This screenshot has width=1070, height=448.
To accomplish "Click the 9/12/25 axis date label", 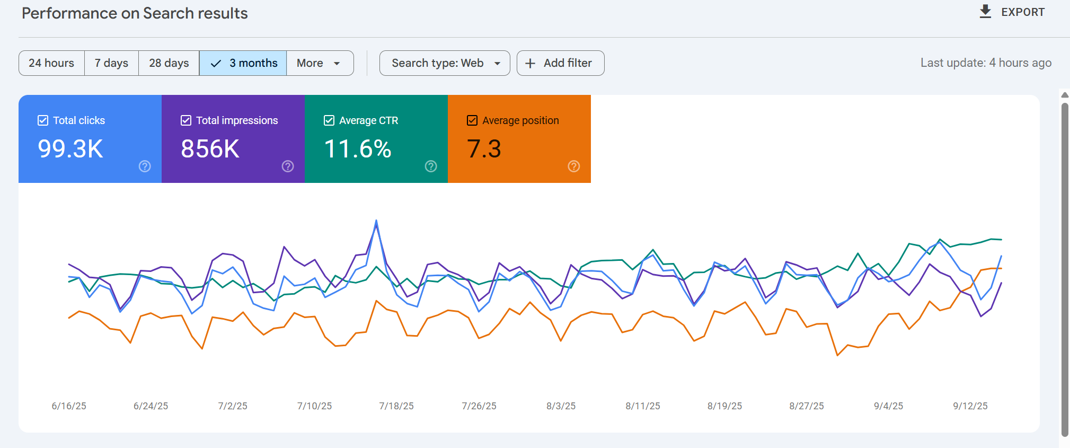I will point(970,406).
